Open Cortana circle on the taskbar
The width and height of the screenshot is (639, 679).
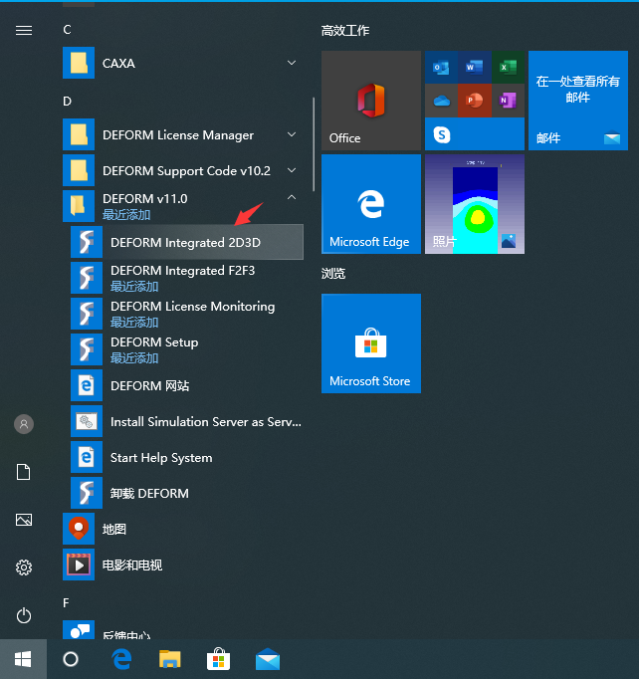click(71, 659)
